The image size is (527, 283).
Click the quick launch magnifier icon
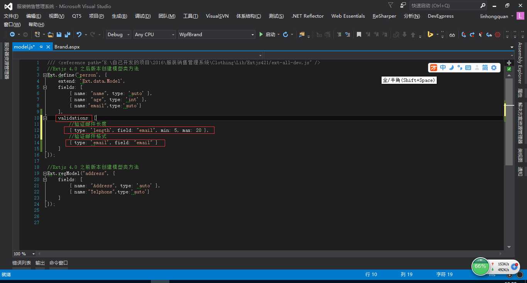(x=483, y=6)
